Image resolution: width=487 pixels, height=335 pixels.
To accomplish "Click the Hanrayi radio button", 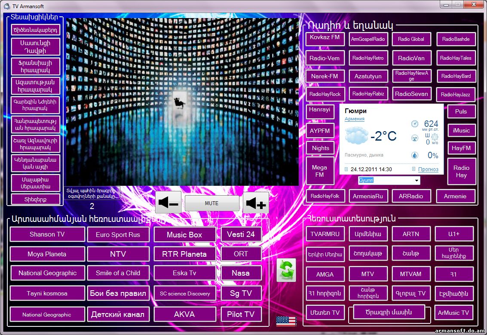I will tap(320, 112).
